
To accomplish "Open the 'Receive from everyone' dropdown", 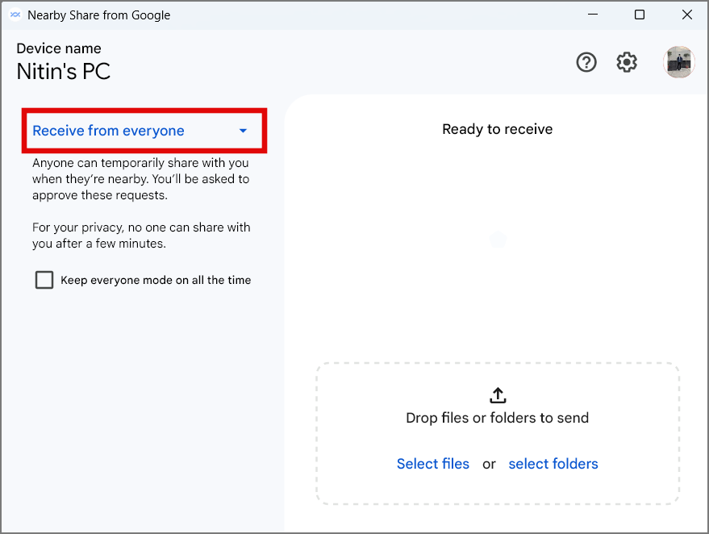I will tap(109, 131).
